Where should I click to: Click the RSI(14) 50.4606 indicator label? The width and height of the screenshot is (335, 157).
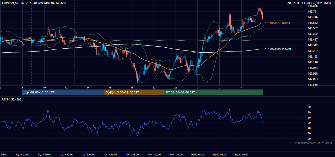point(12,99)
